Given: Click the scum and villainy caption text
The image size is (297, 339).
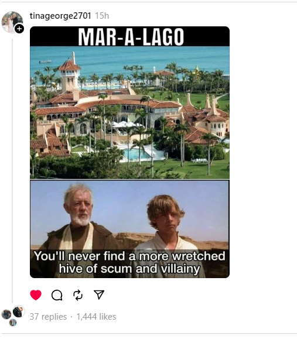Looking at the screenshot, I should 129,262.
